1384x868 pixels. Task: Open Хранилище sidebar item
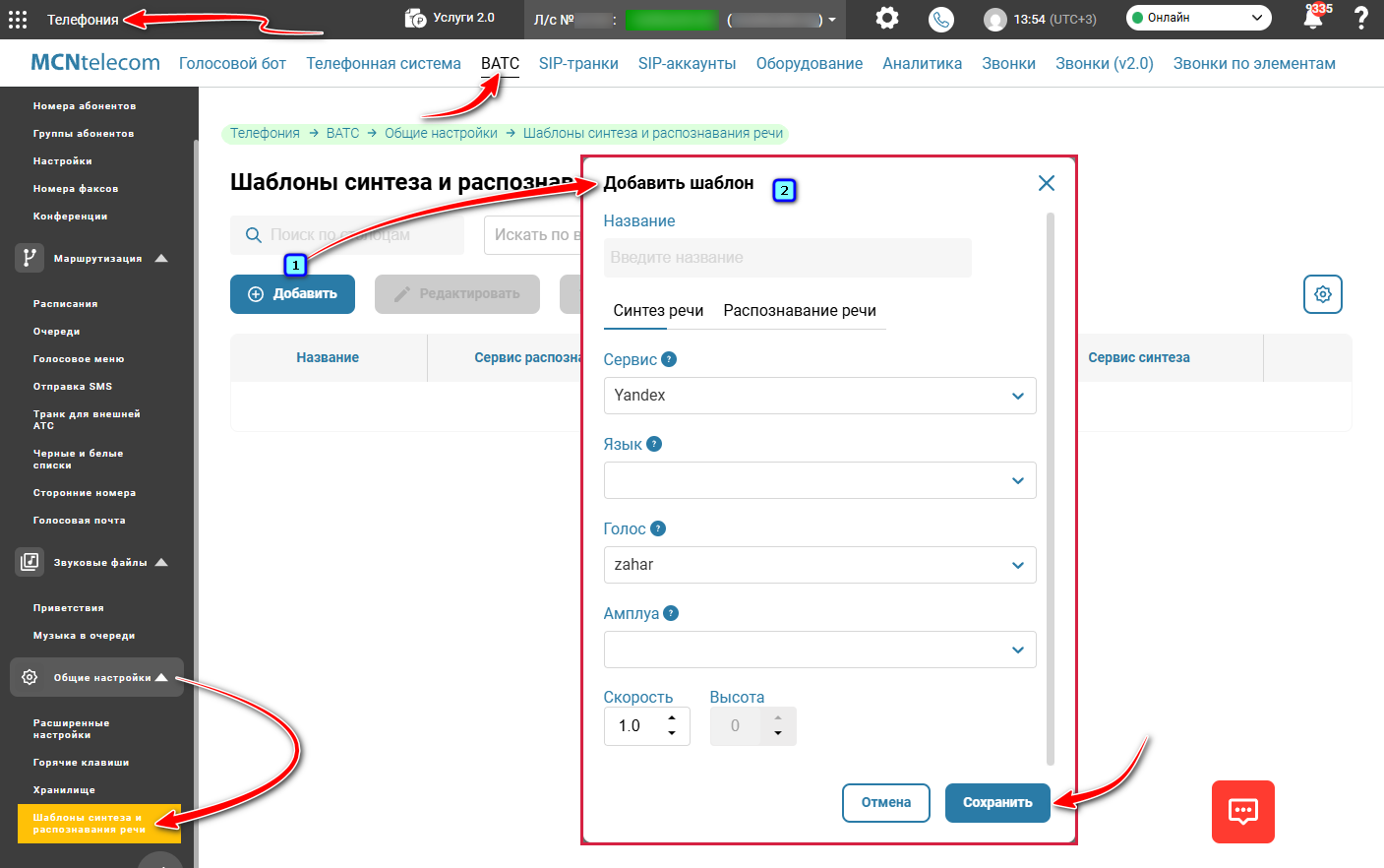click(x=64, y=790)
